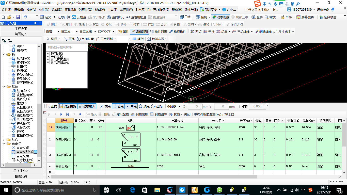
Task: Enable 交点 intersection snap
Action: (x=105, y=106)
